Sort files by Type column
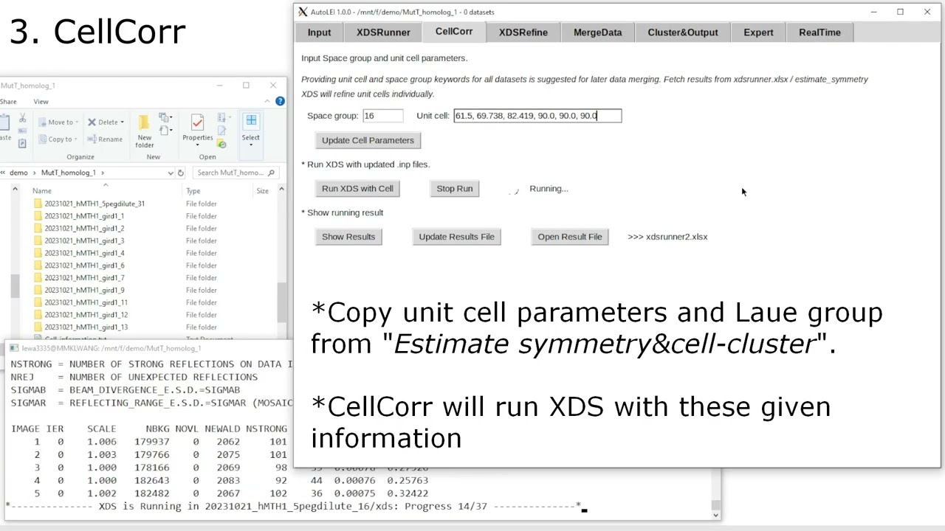This screenshot has height=531, width=945. tap(193, 191)
